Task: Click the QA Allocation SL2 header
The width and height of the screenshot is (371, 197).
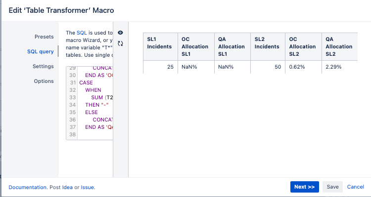Action: (x=339, y=46)
